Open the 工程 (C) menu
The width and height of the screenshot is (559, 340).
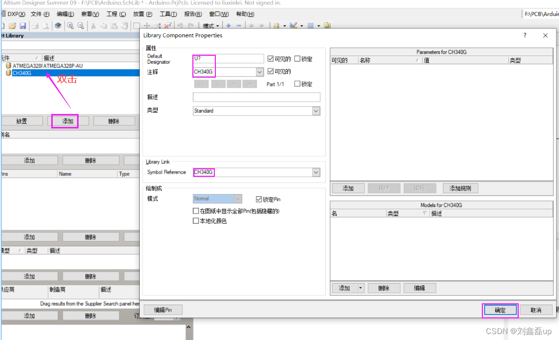tap(116, 14)
